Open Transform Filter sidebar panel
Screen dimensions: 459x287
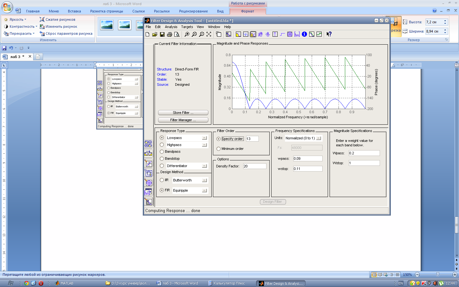[x=149, y=154]
